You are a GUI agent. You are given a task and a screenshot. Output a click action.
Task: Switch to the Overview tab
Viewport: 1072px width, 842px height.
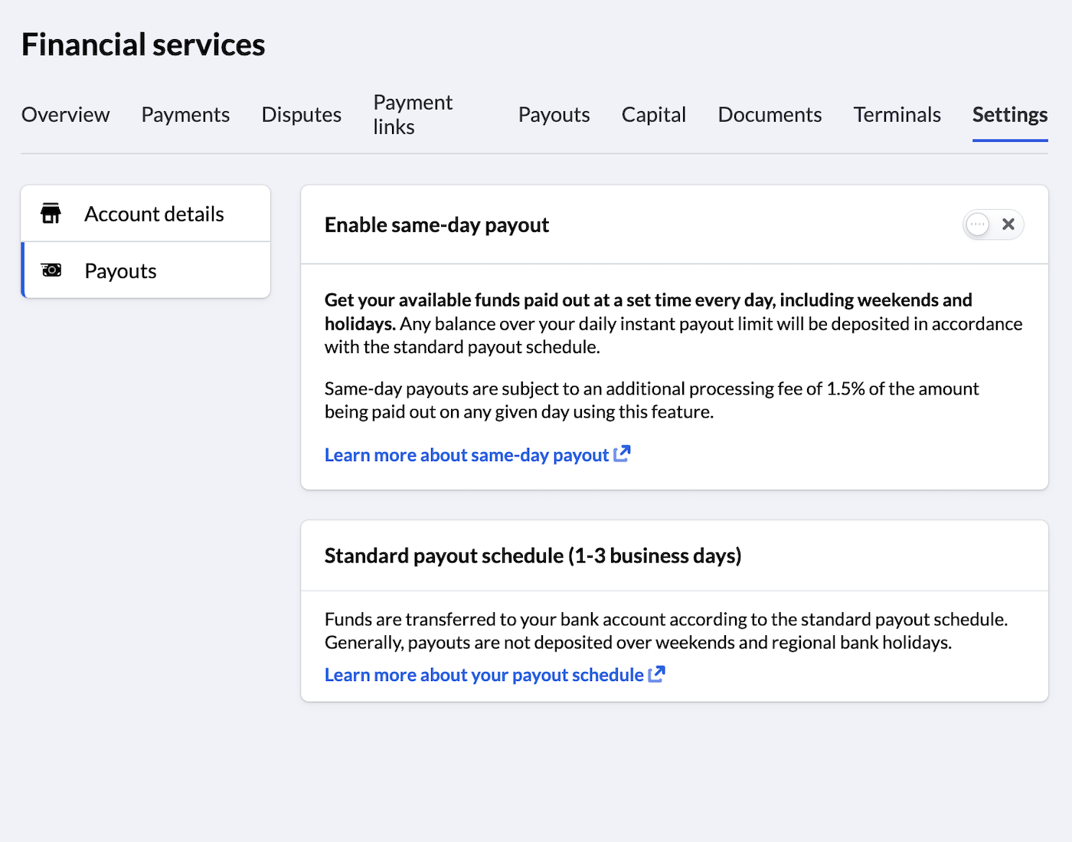tap(66, 115)
